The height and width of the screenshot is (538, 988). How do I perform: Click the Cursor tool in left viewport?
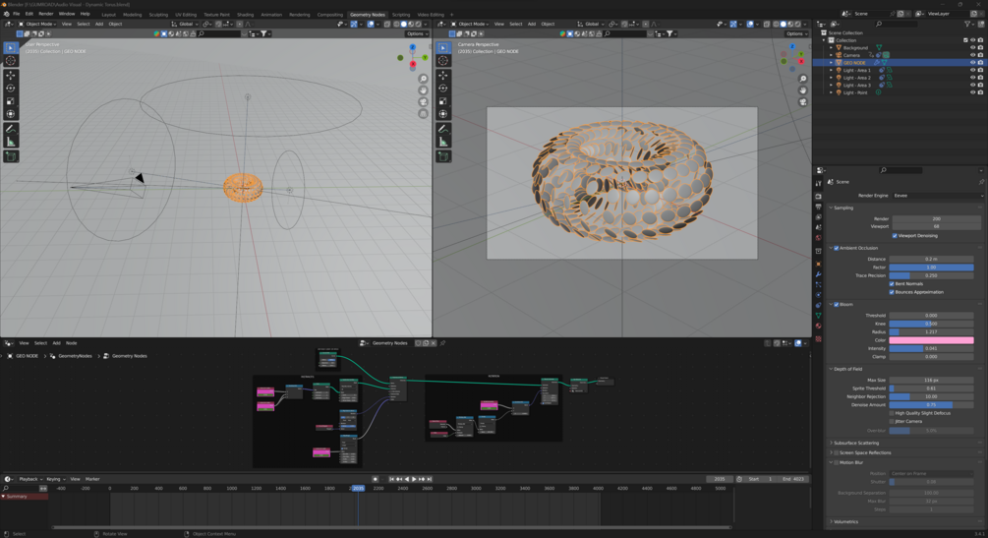[x=11, y=61]
